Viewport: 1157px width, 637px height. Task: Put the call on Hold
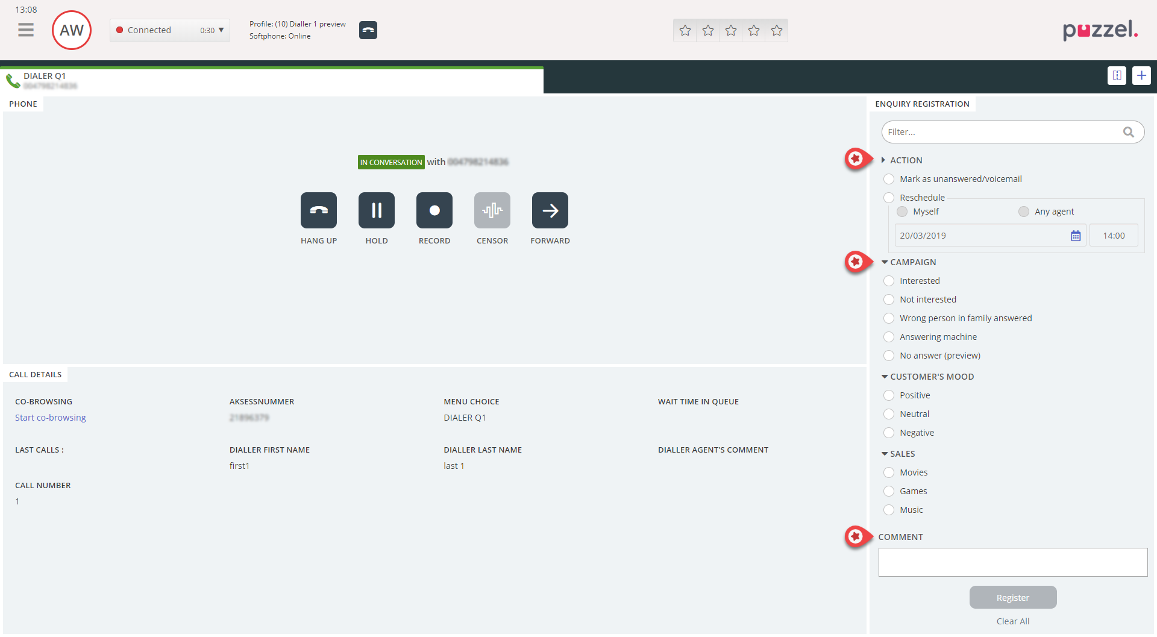click(376, 210)
